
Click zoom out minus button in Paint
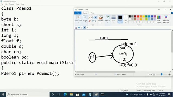pyautogui.click(x=154, y=75)
